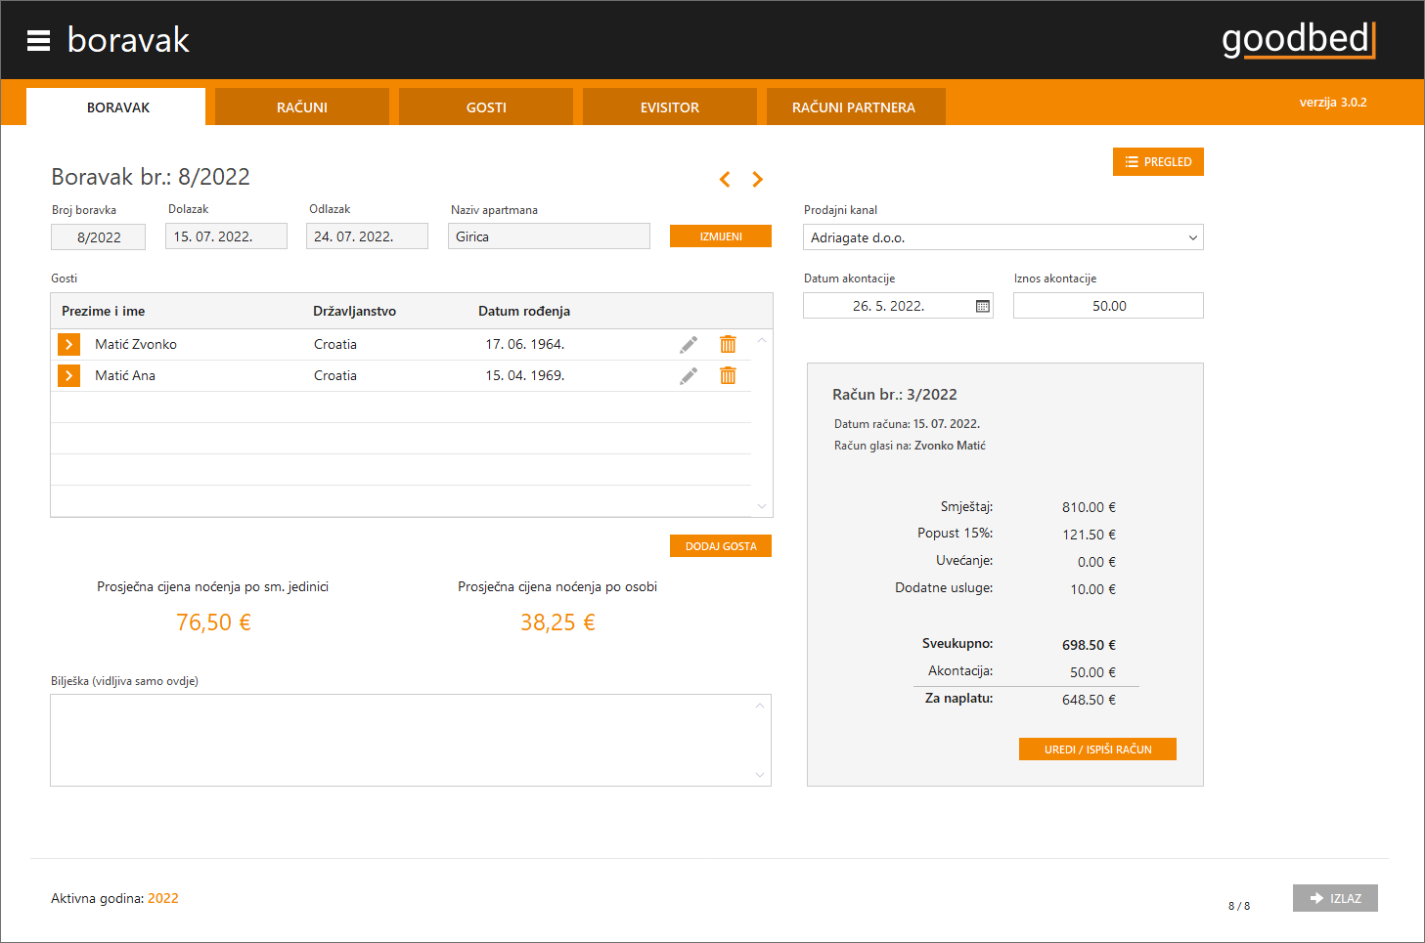The image size is (1425, 943).
Task: Click Akontacija amount 50.00 € in invoice
Action: pos(1092,672)
